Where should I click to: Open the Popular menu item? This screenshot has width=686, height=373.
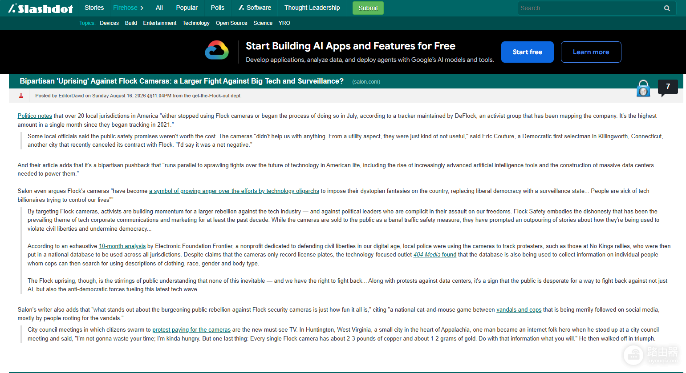click(187, 8)
